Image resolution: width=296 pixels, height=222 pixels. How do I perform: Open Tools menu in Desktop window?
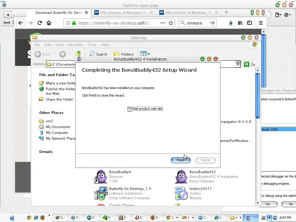tap(92, 45)
